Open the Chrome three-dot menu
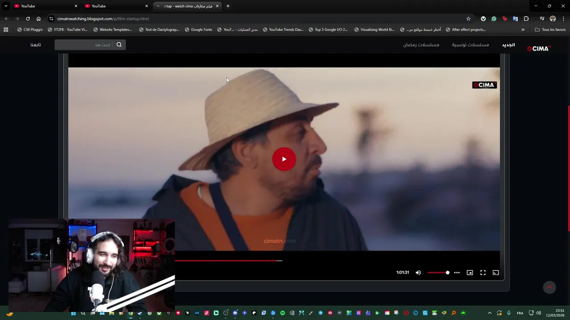Screen dimensions: 570x320 click(x=563, y=19)
